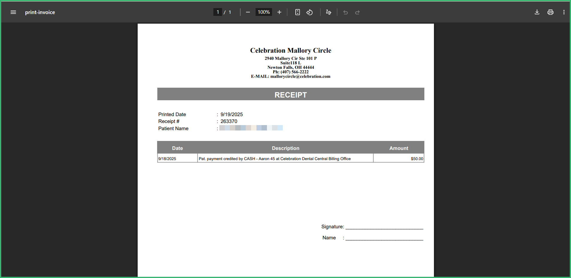571x278 pixels.
Task: Click the Receipt # label
Action: pyautogui.click(x=169, y=121)
